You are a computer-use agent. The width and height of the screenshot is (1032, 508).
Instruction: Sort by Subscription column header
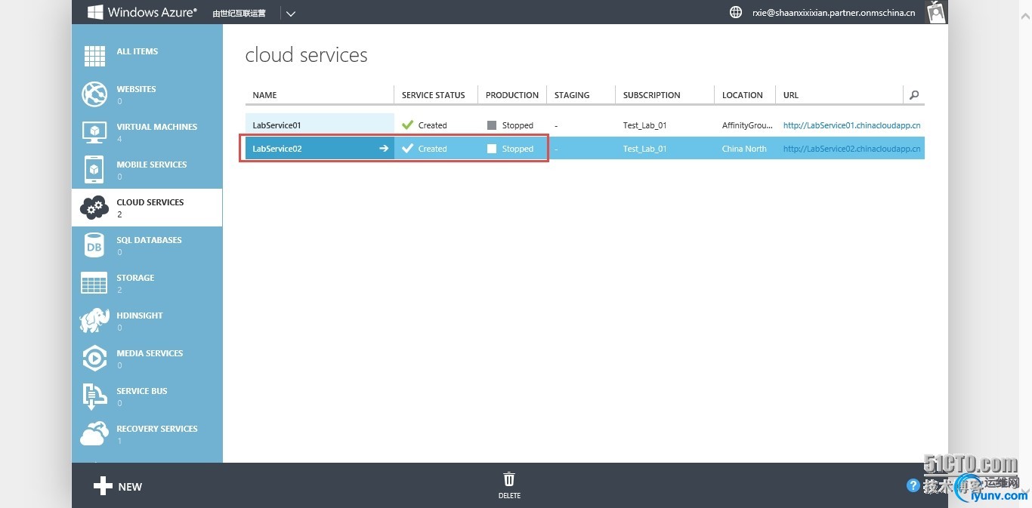click(652, 95)
